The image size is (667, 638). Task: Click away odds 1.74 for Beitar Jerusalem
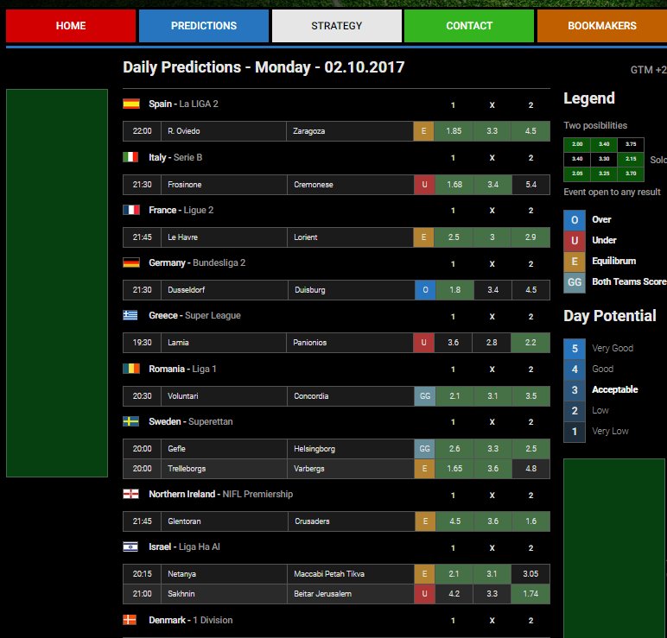[530, 594]
